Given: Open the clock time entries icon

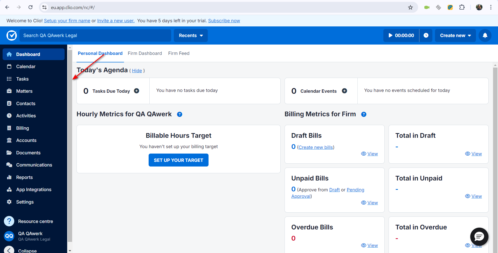Looking at the screenshot, I should click(426, 35).
